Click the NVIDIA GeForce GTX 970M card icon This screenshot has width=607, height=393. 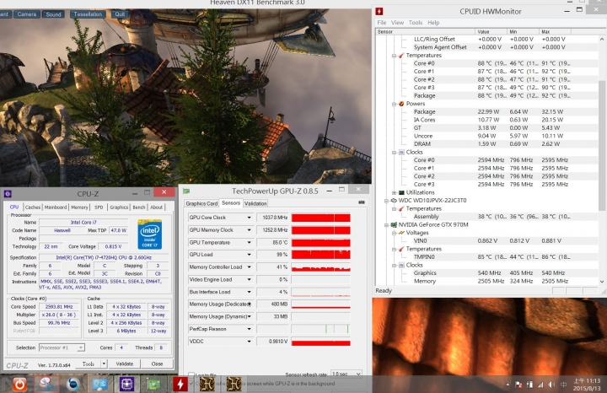[394, 224]
